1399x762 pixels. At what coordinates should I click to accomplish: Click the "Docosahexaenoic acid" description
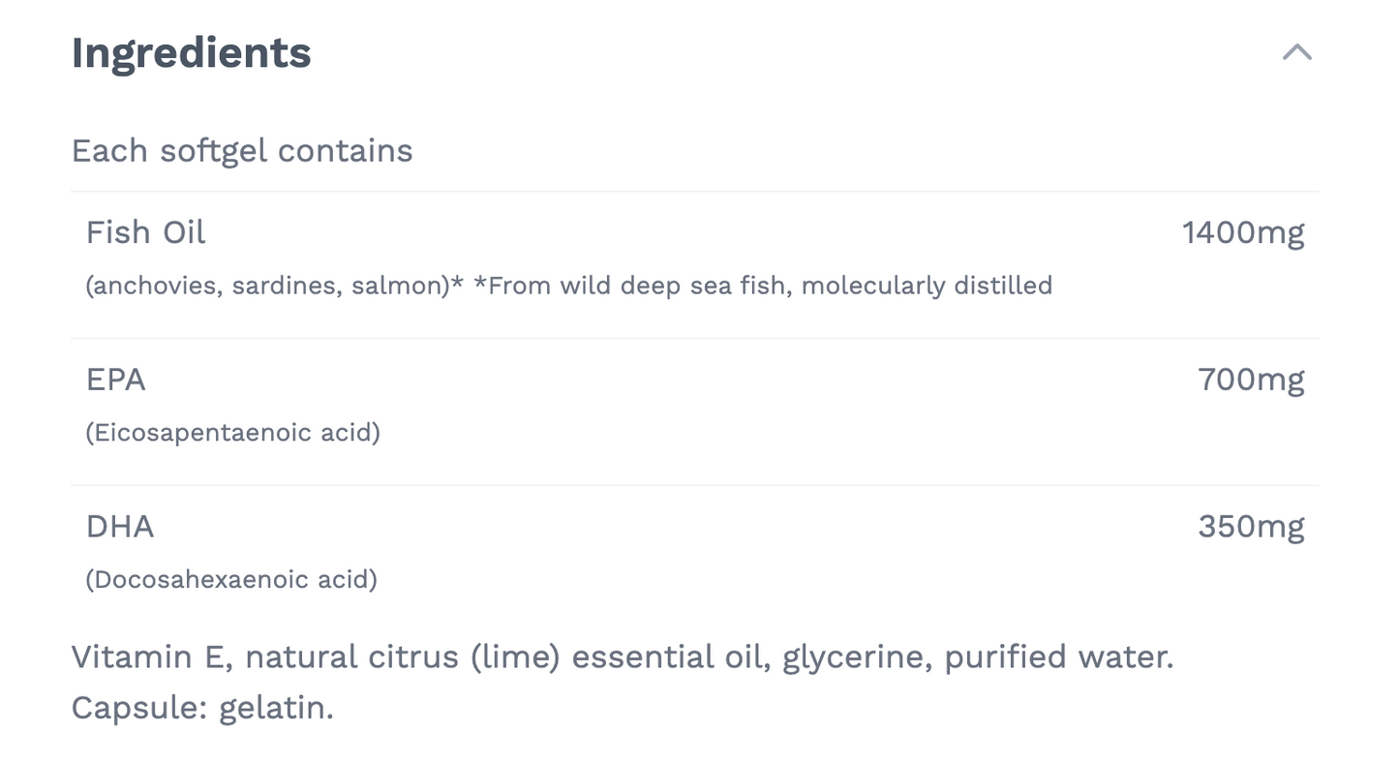click(231, 580)
